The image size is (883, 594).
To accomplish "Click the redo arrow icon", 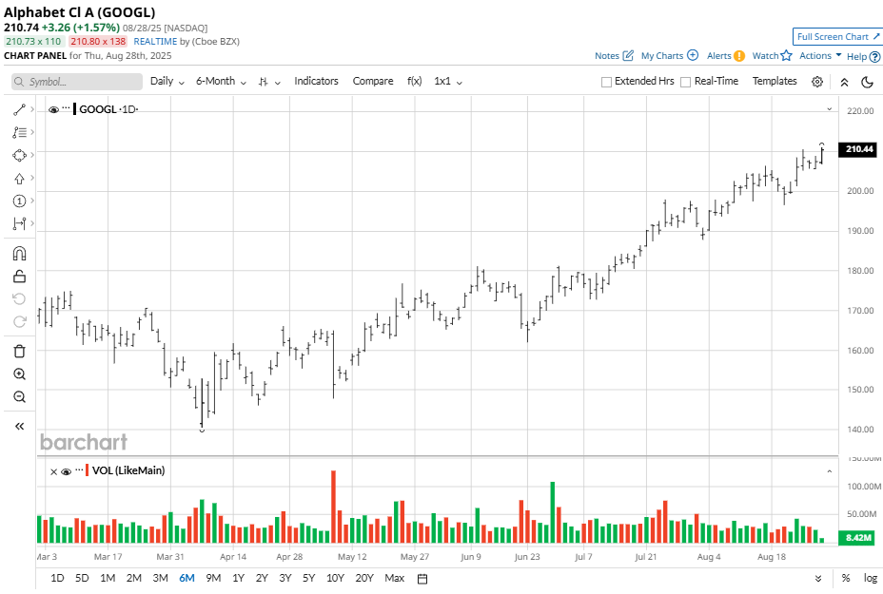I will (19, 322).
